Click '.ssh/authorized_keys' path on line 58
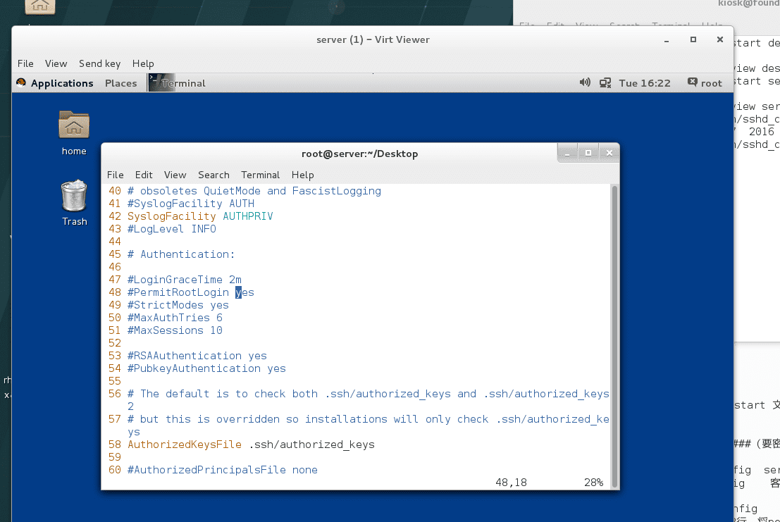The height and width of the screenshot is (522, 780). pos(311,445)
